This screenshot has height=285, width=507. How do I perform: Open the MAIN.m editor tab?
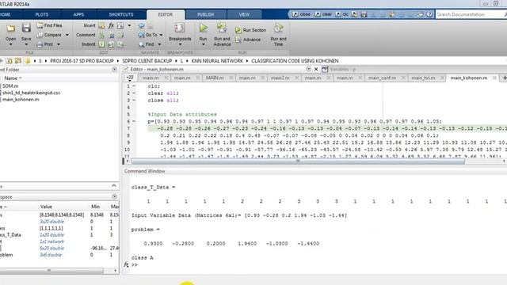coord(215,78)
